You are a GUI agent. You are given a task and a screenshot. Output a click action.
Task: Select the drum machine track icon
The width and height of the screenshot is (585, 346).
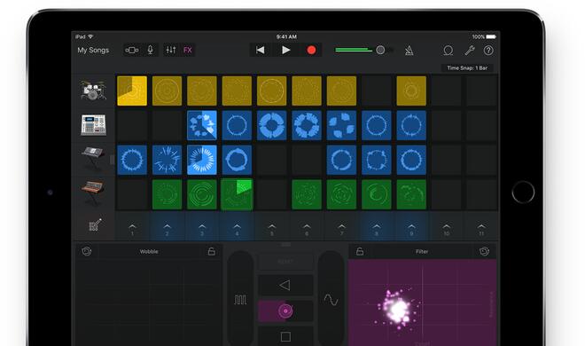(x=93, y=125)
